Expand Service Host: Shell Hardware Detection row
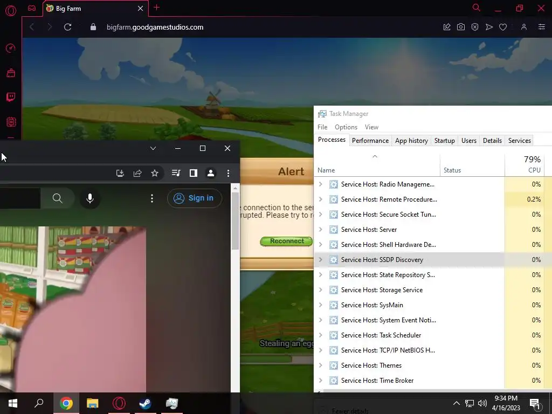Viewport: 552px width, 414px height. pos(320,245)
